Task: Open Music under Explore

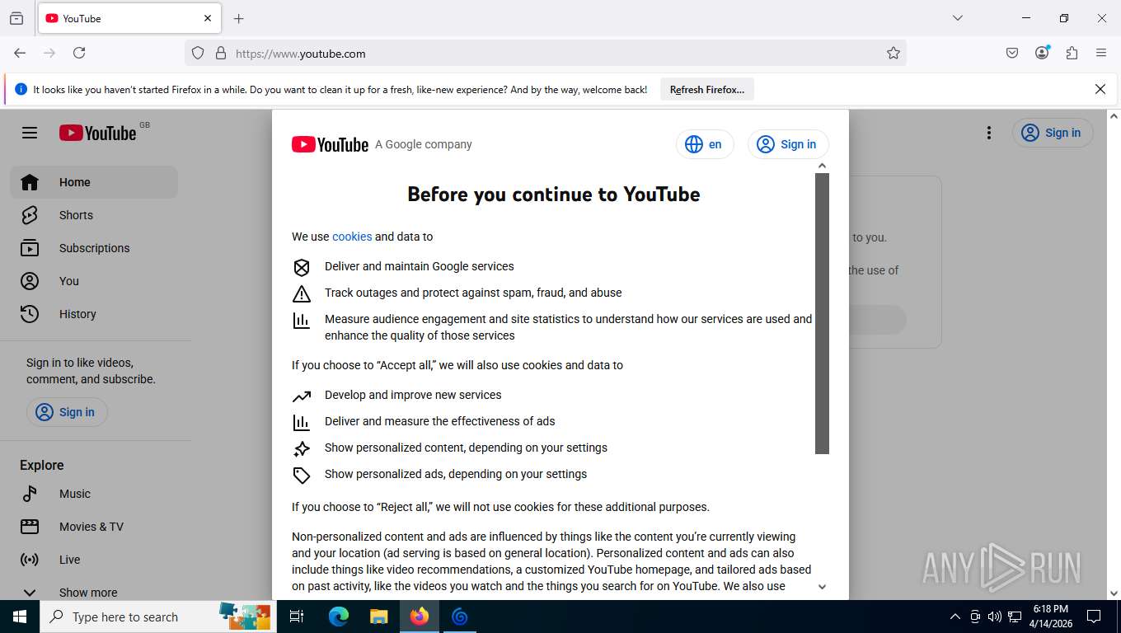Action: click(x=94, y=494)
